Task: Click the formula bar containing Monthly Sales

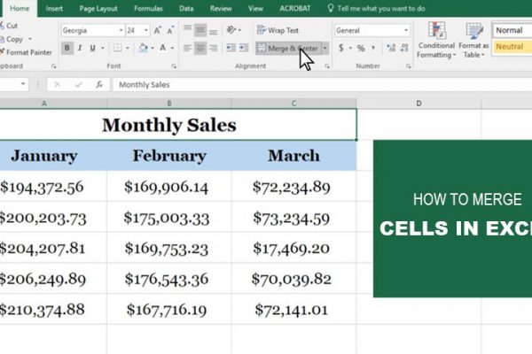Action: coord(322,85)
